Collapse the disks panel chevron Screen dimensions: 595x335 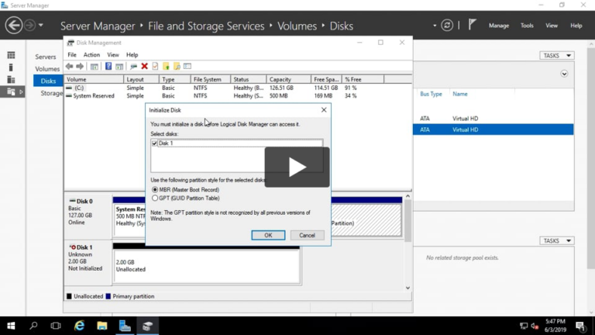click(564, 74)
